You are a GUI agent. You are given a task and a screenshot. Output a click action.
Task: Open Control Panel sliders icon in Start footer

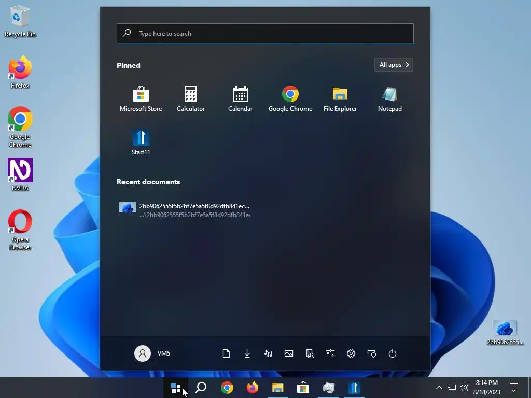(330, 353)
